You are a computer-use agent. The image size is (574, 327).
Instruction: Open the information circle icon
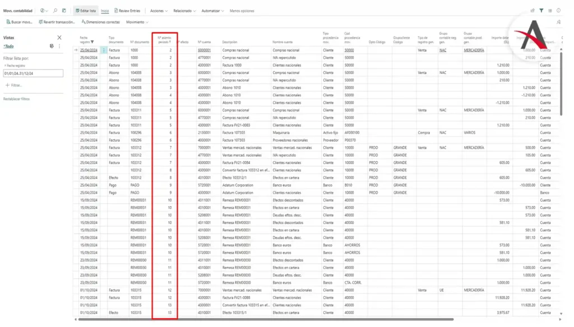(x=558, y=11)
